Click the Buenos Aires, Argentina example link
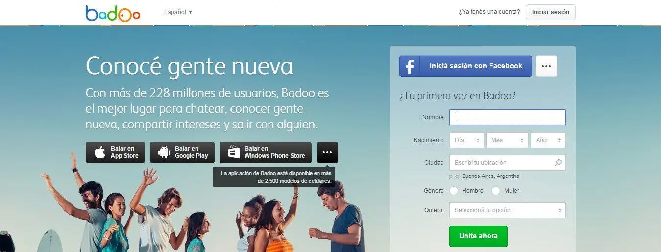This screenshot has height=252, width=661. click(x=490, y=176)
